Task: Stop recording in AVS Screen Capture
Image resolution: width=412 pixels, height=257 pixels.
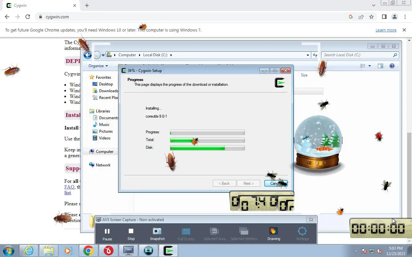Action: pyautogui.click(x=131, y=234)
